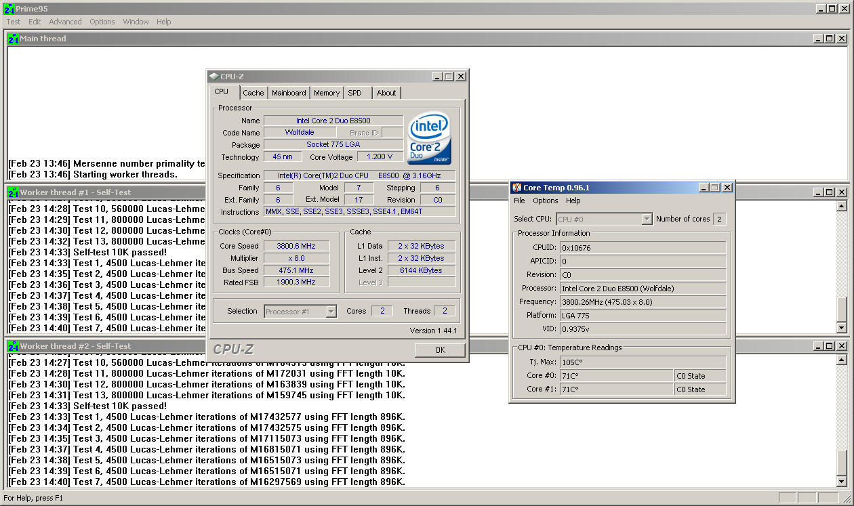This screenshot has width=854, height=506.
Task: Click the Core #0 C0 State field
Action: click(x=700, y=375)
